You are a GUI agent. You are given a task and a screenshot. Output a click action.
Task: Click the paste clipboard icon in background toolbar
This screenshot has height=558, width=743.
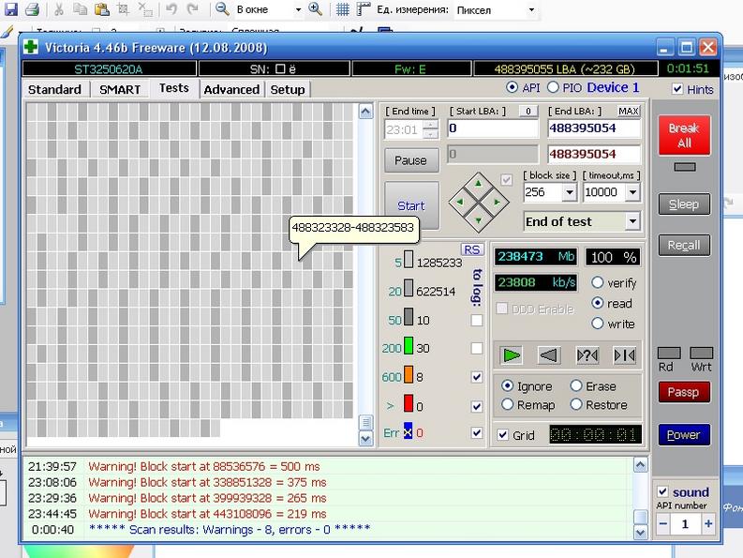(101, 8)
